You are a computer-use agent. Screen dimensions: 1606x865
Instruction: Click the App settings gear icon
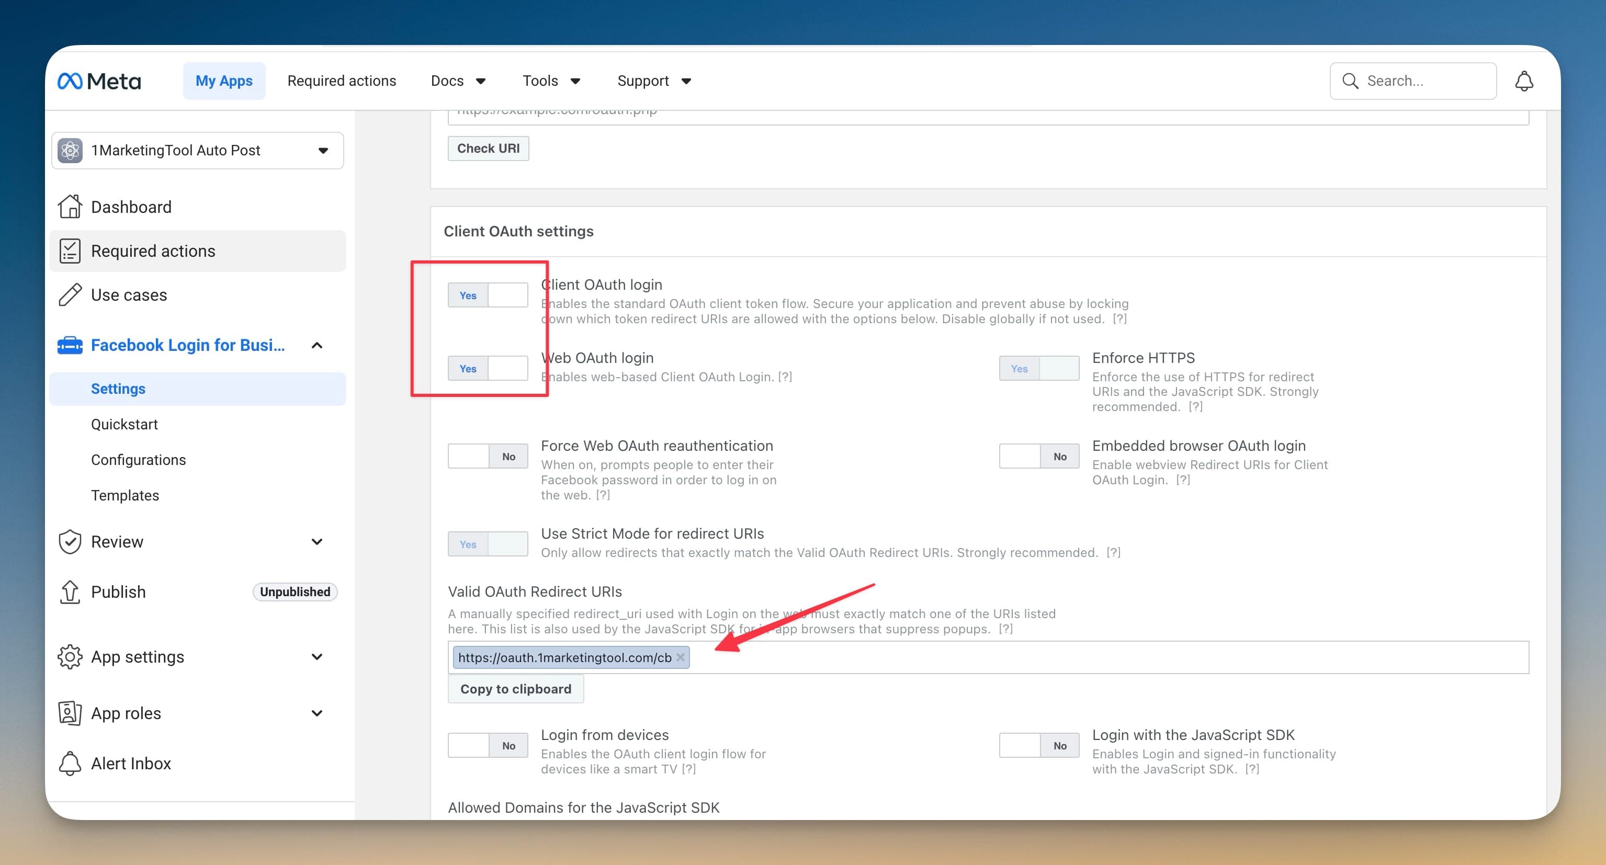[70, 657]
